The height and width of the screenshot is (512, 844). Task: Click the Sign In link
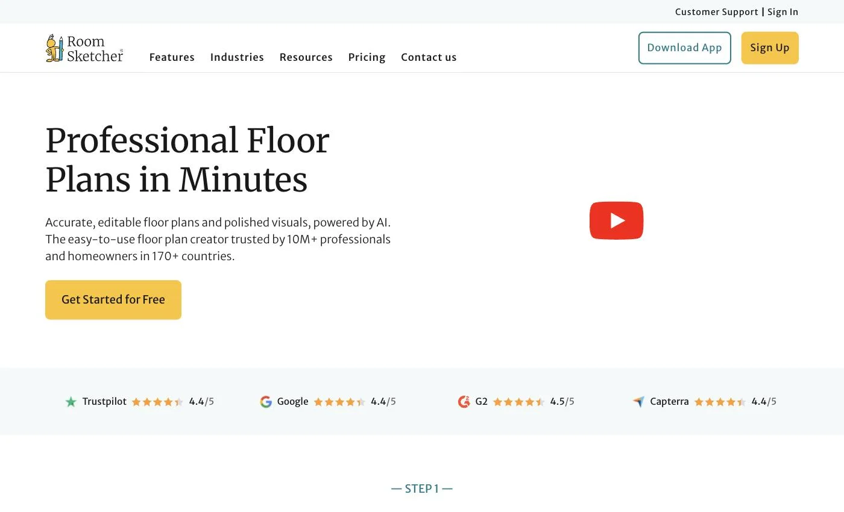pyautogui.click(x=783, y=12)
